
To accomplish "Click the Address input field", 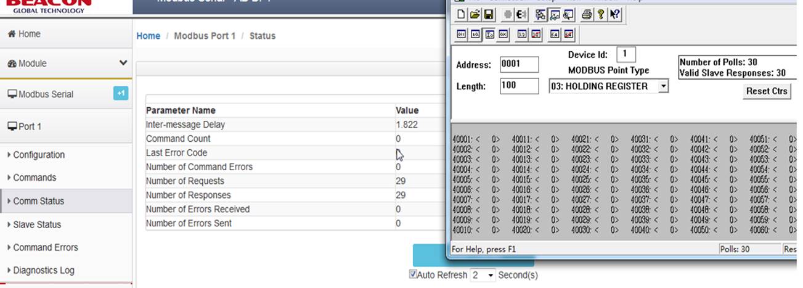I will point(519,64).
